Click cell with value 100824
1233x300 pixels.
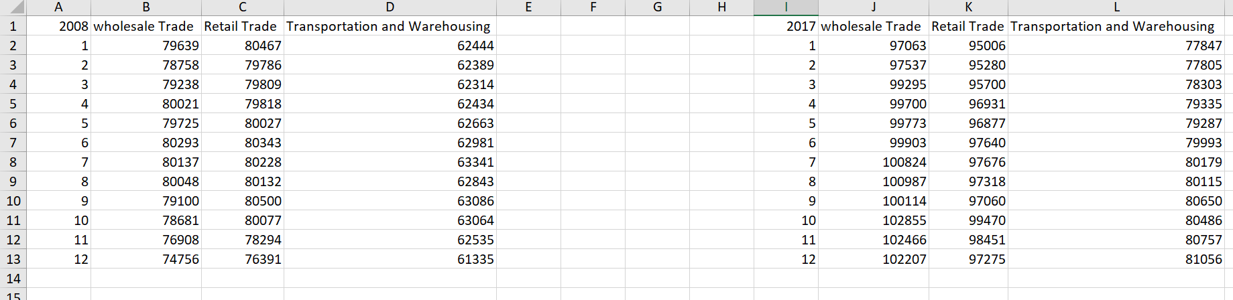(874, 162)
